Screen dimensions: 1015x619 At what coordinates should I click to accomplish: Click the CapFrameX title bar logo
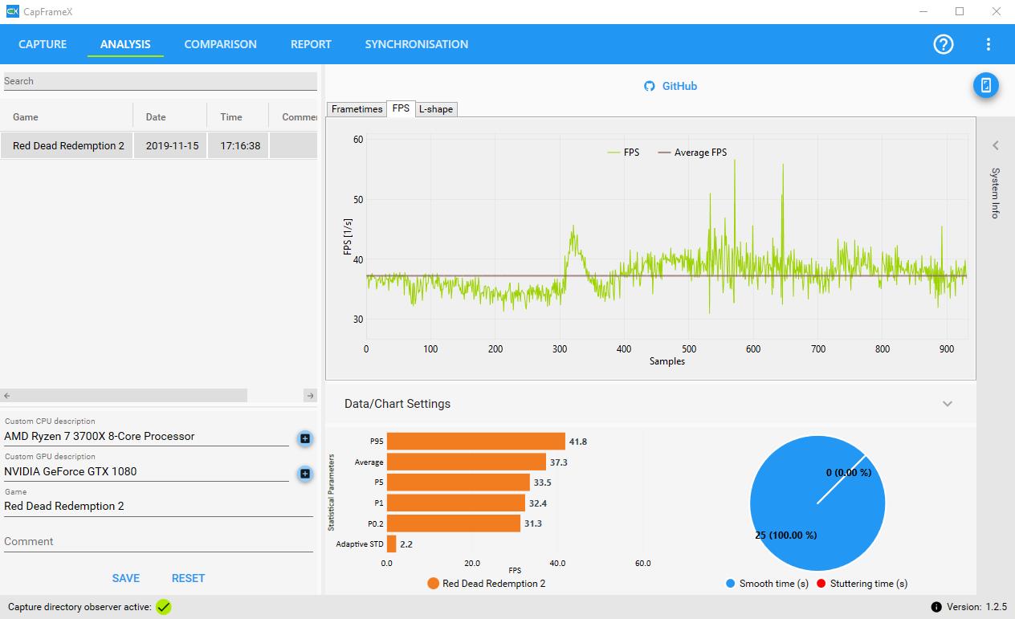pos(12,12)
